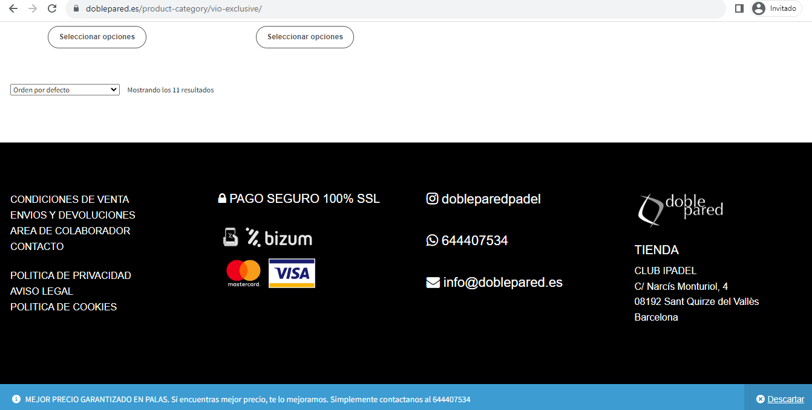Open the browser side panel icon
The width and height of the screenshot is (812, 410).
(739, 8)
